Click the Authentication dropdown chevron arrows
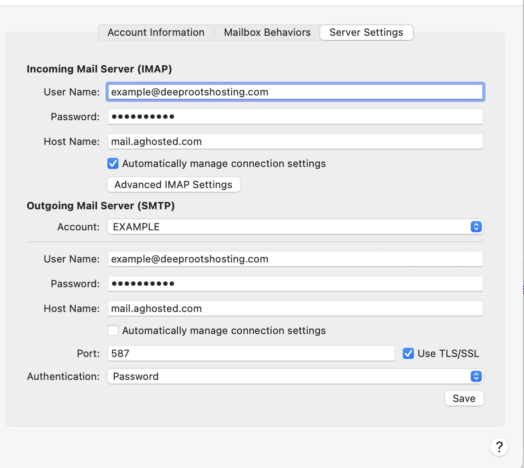524x468 pixels. point(476,376)
